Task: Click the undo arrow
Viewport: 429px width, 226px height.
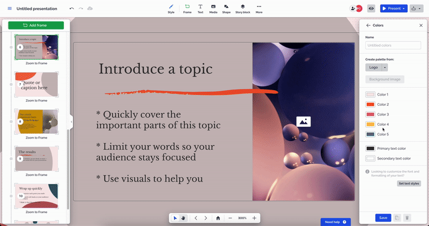Action: (72, 9)
